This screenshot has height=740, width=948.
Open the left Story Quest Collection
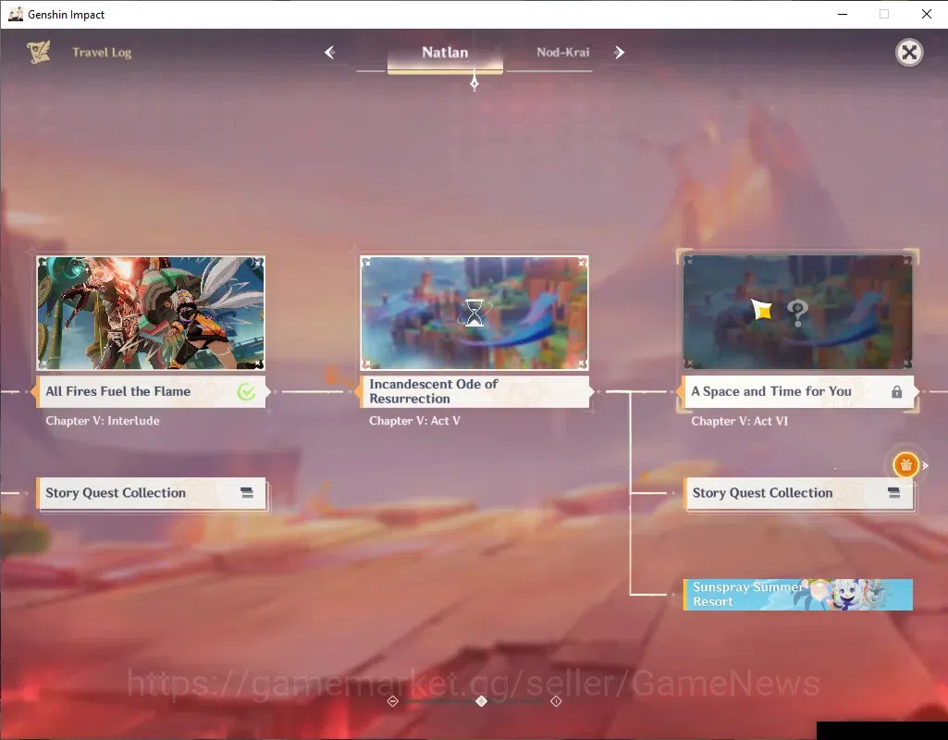(151, 493)
